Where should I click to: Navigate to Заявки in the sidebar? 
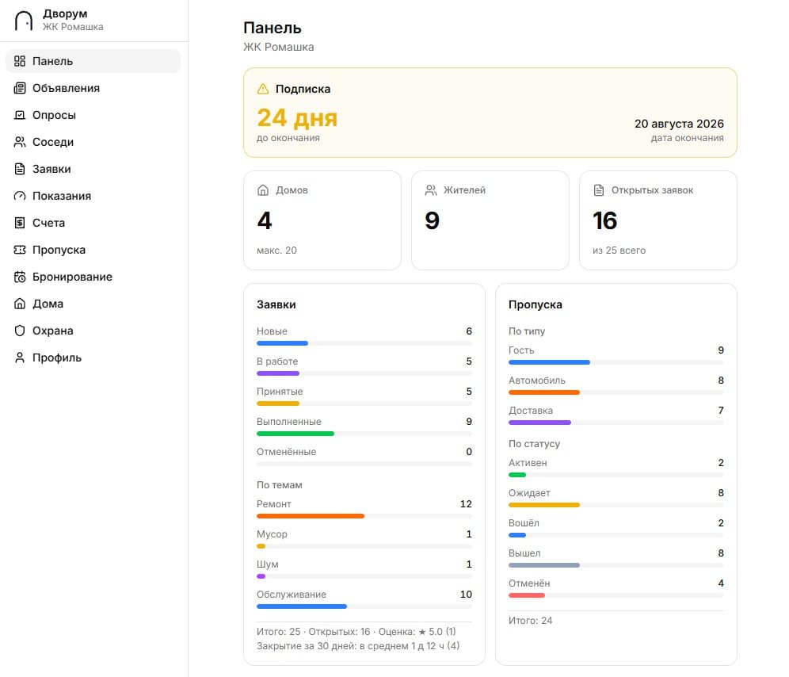pos(93,169)
